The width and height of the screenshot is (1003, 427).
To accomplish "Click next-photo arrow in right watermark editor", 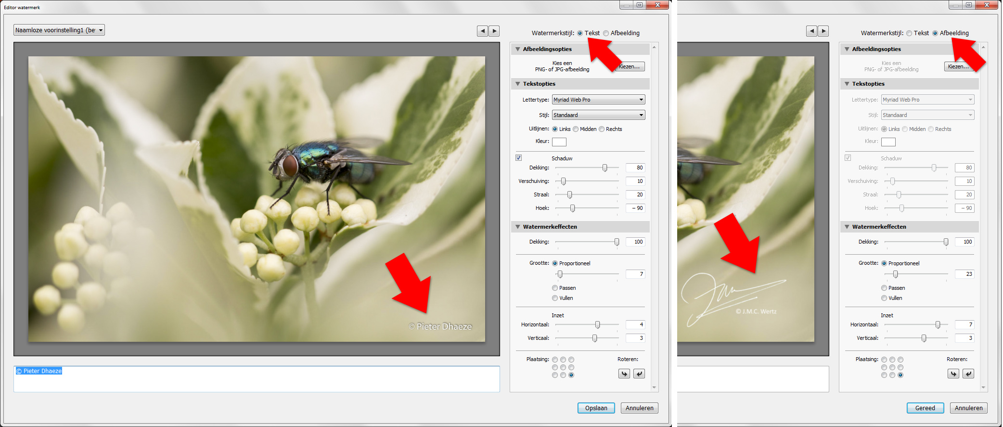I will tap(823, 31).
